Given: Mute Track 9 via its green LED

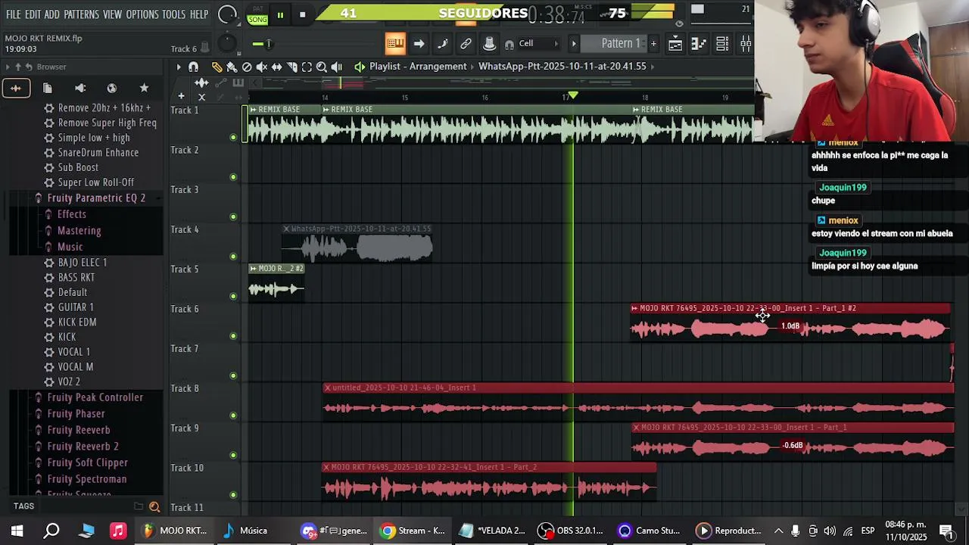Looking at the screenshot, I should click(x=233, y=455).
